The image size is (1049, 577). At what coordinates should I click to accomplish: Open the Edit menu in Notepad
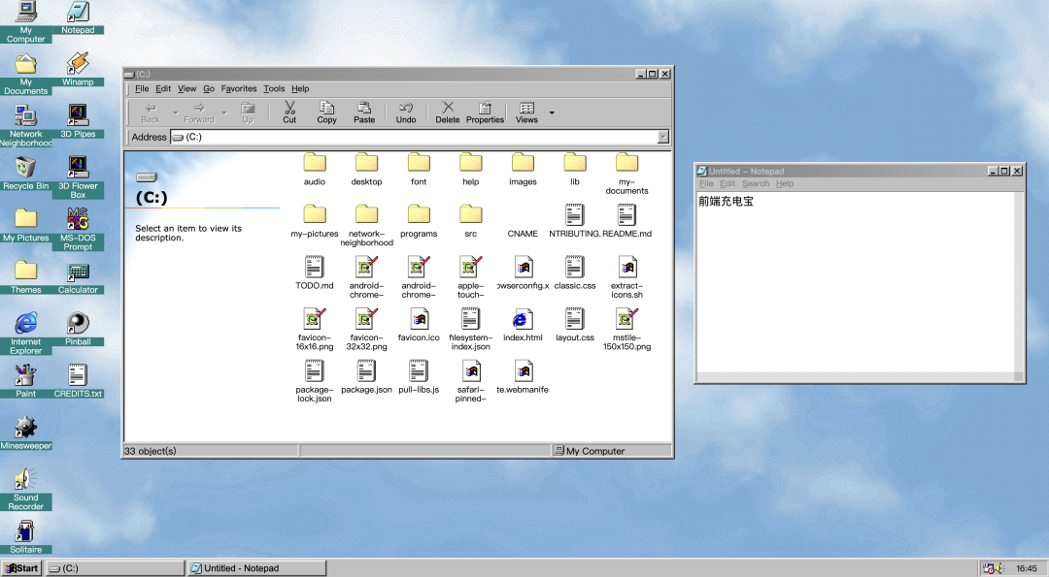pyautogui.click(x=728, y=183)
